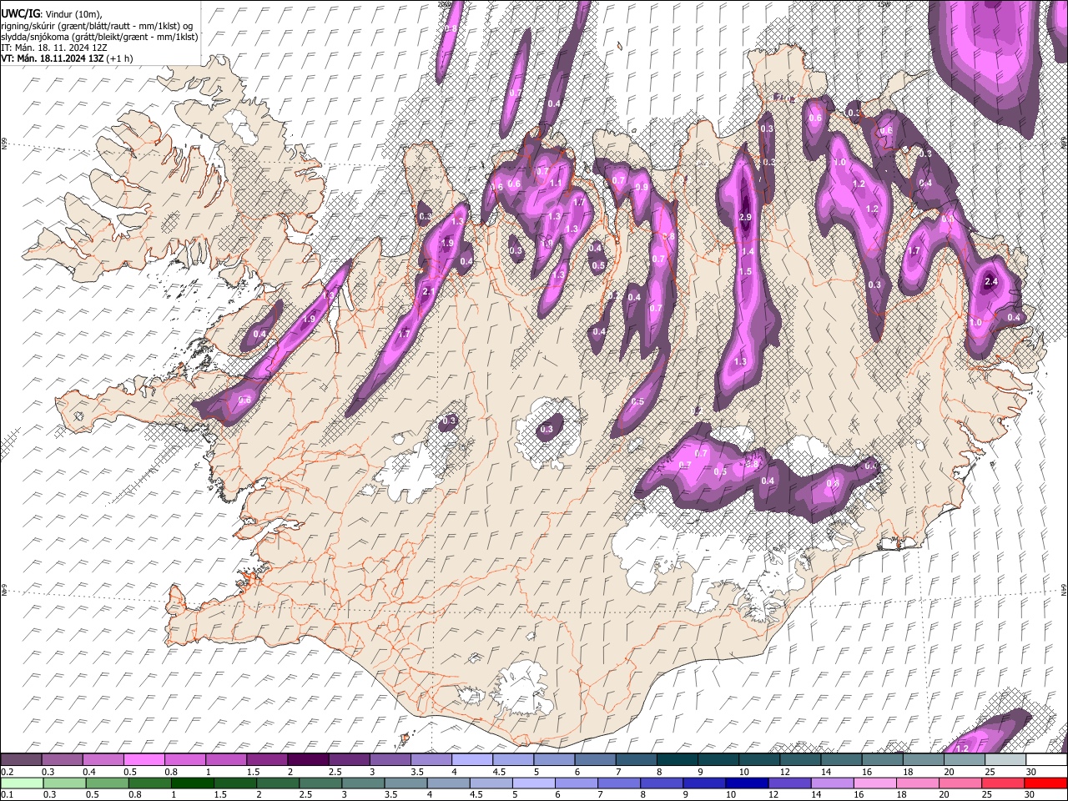
Task: Click the '0.1' label on the lower legend
Action: (7, 794)
